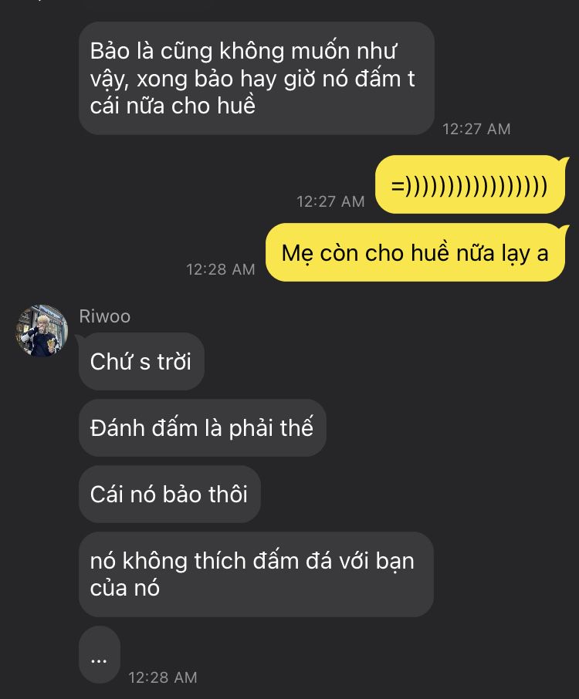This screenshot has height=699, width=579.
Task: Tap the word 'huề' in the first grey message
Action: pyautogui.click(x=236, y=106)
